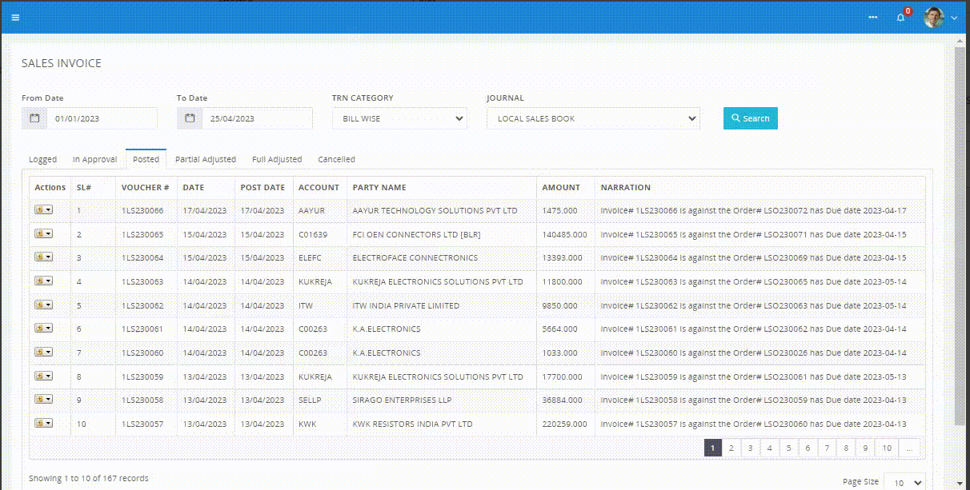Go to page 2 of results
Screen dimensions: 970x490
[x=731, y=448]
